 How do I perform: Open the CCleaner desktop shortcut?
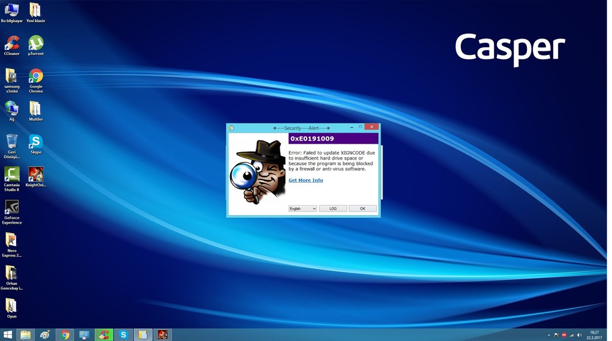(x=12, y=46)
